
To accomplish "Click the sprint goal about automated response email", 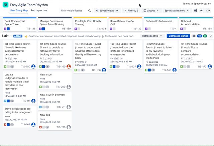I will [x=65, y=36].
